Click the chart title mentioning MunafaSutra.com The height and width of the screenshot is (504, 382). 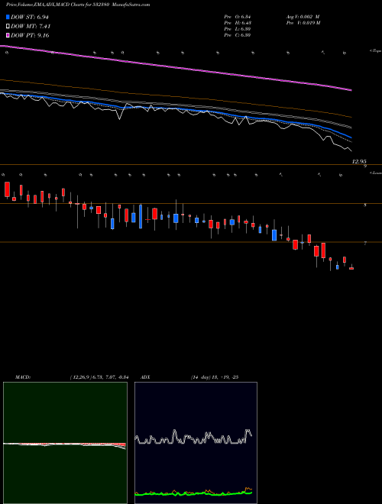[x=78, y=5]
